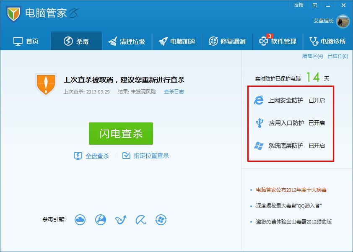Select the lightning eagle-eye engine icon
Screen dimensions: 353x252
[x=101, y=219]
